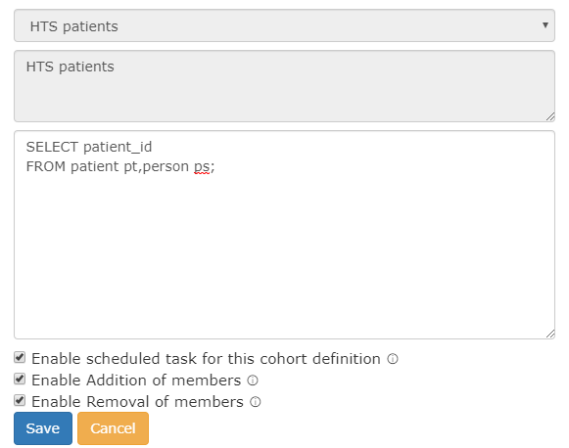Viewport: 569px width, 448px height.
Task: Click info icon next to Removal of members
Action: click(x=255, y=402)
